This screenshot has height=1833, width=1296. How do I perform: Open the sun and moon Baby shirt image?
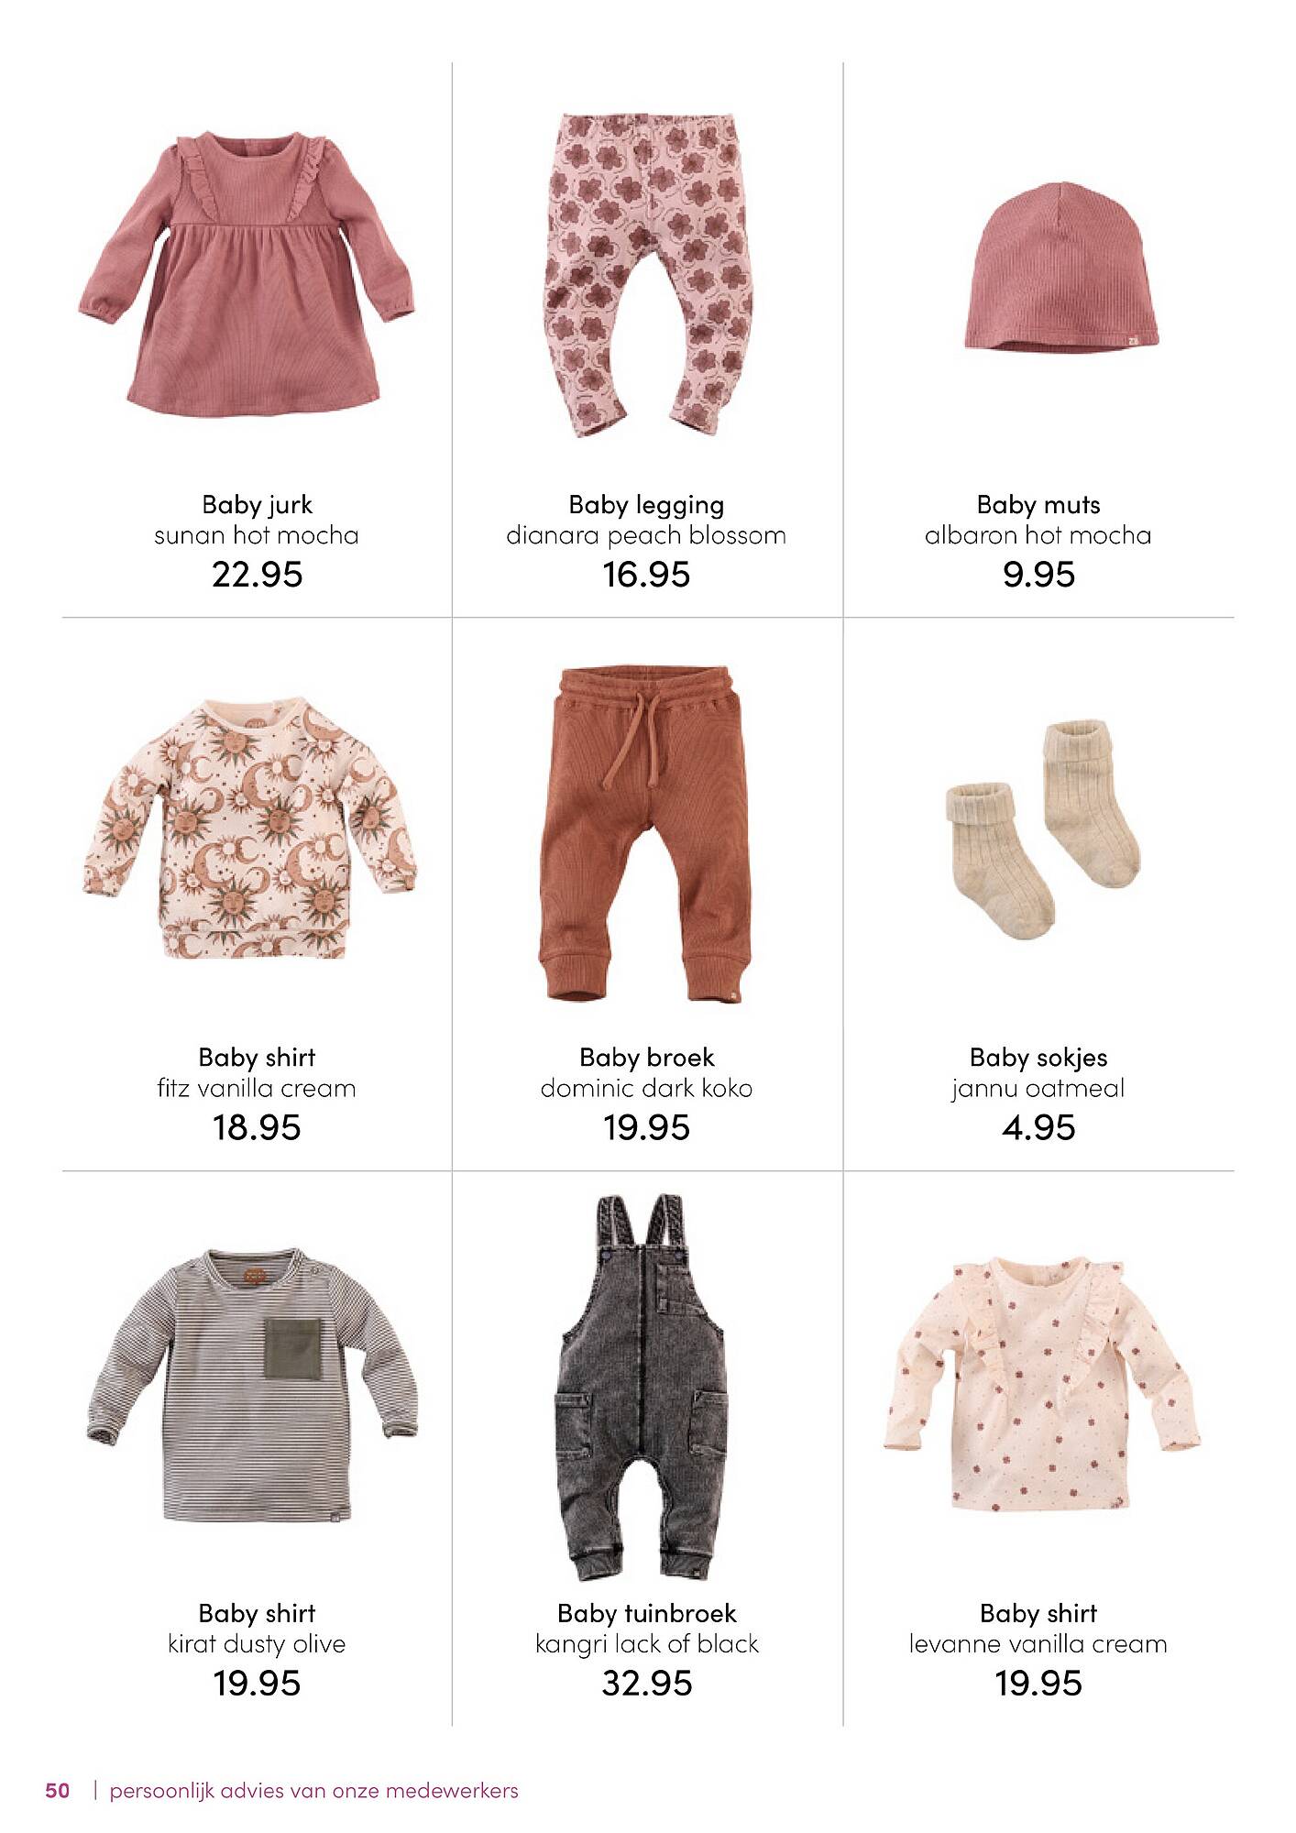pyautogui.click(x=249, y=829)
